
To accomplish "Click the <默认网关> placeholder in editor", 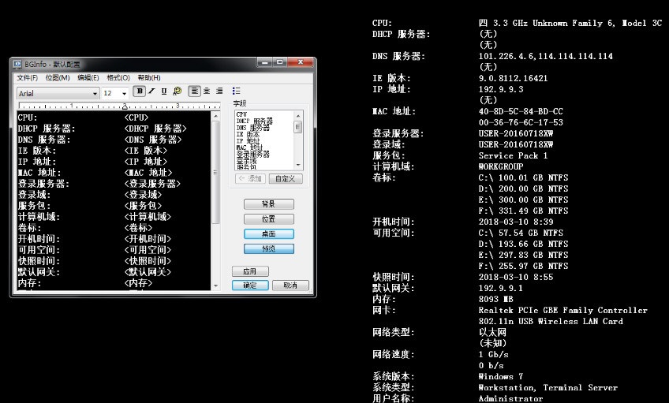I will pos(148,273).
